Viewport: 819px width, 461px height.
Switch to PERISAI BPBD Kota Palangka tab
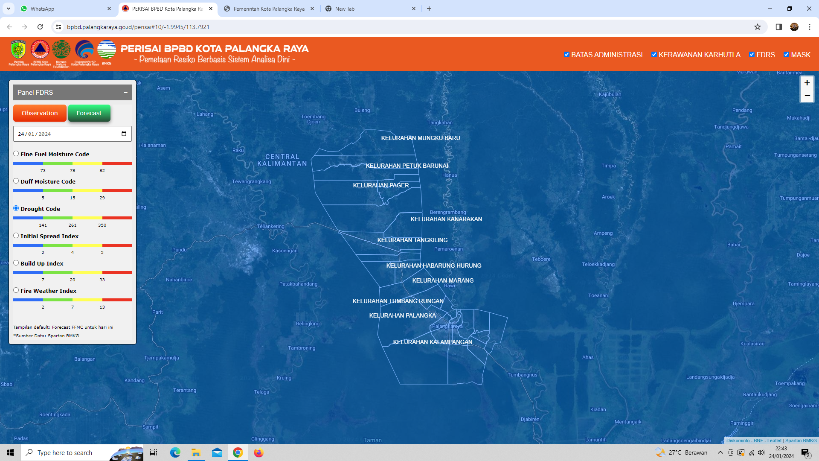167,9
